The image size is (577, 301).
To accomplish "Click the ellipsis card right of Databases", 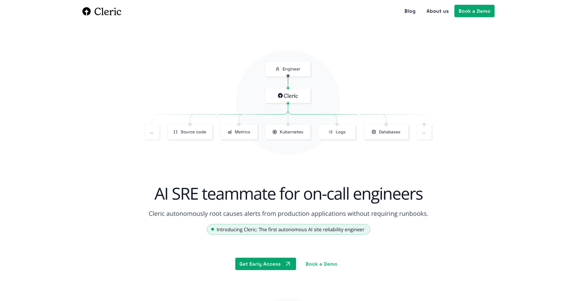I will [424, 132].
